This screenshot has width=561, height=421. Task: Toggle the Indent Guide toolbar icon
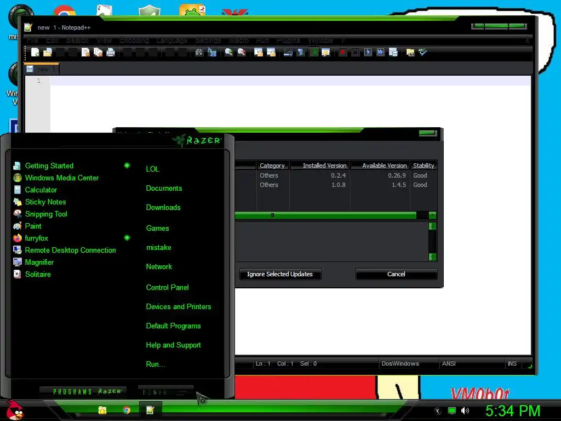tap(313, 52)
